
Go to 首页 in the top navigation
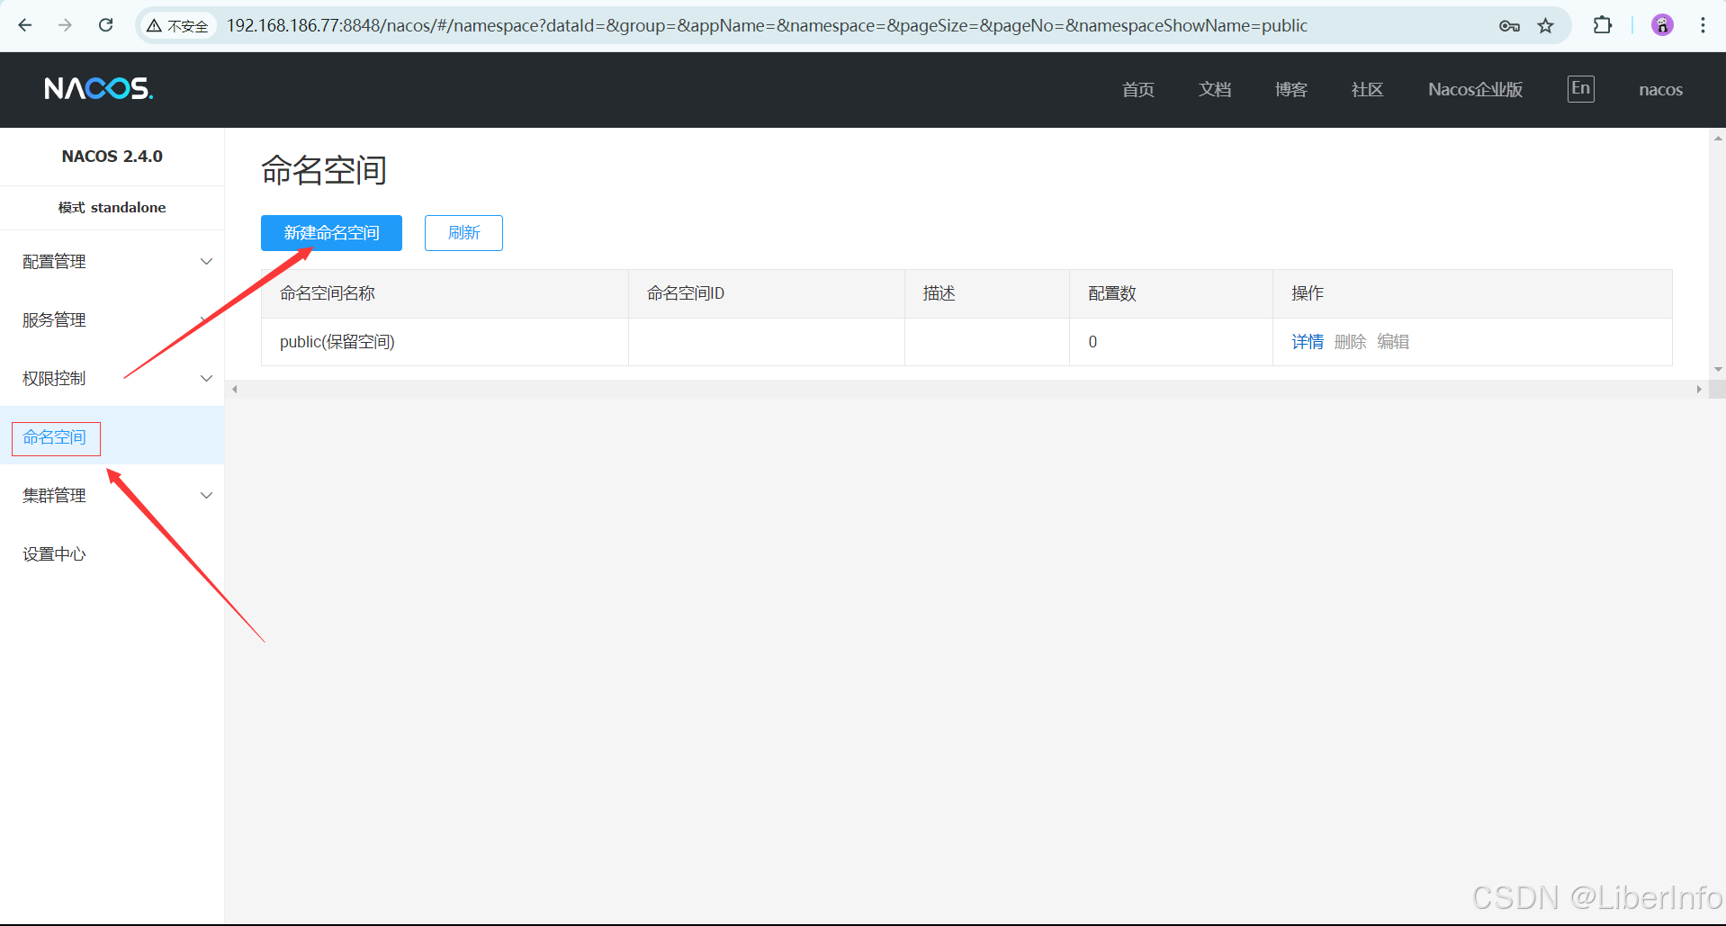(1138, 89)
